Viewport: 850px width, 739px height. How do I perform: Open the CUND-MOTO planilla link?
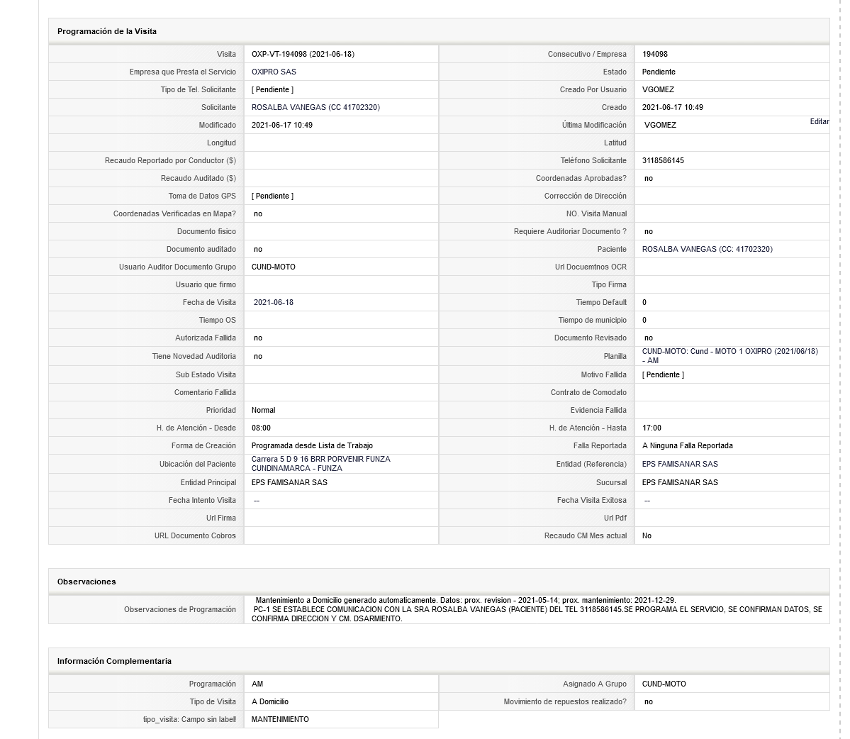(729, 356)
